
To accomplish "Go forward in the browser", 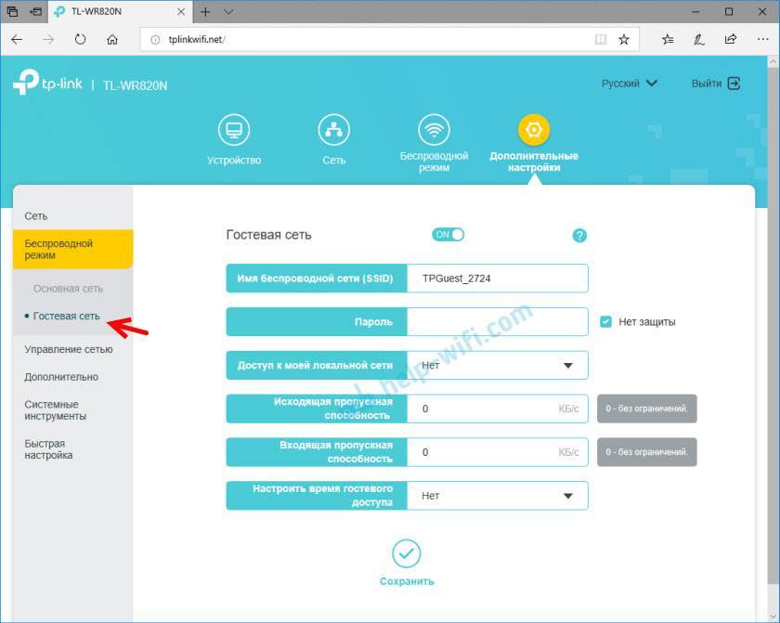I will tap(48, 40).
